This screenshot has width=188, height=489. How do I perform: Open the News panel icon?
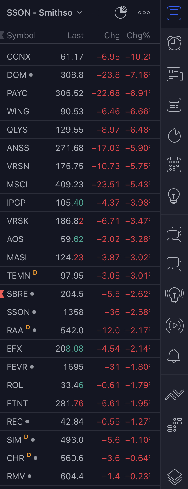click(174, 74)
